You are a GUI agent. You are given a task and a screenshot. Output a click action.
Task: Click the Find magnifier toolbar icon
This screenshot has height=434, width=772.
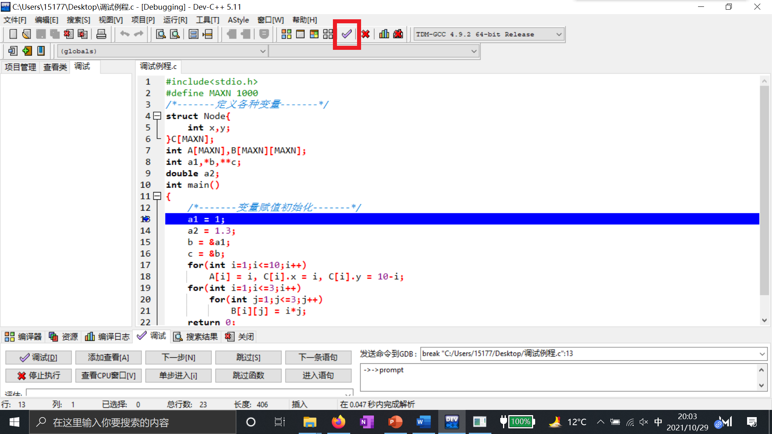pyautogui.click(x=161, y=34)
